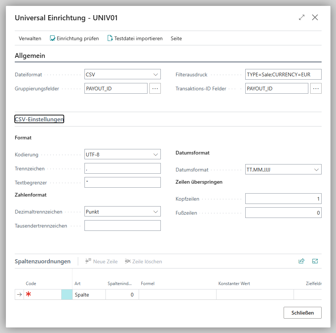Click the Einrichtung prüfen icon

pos(52,38)
